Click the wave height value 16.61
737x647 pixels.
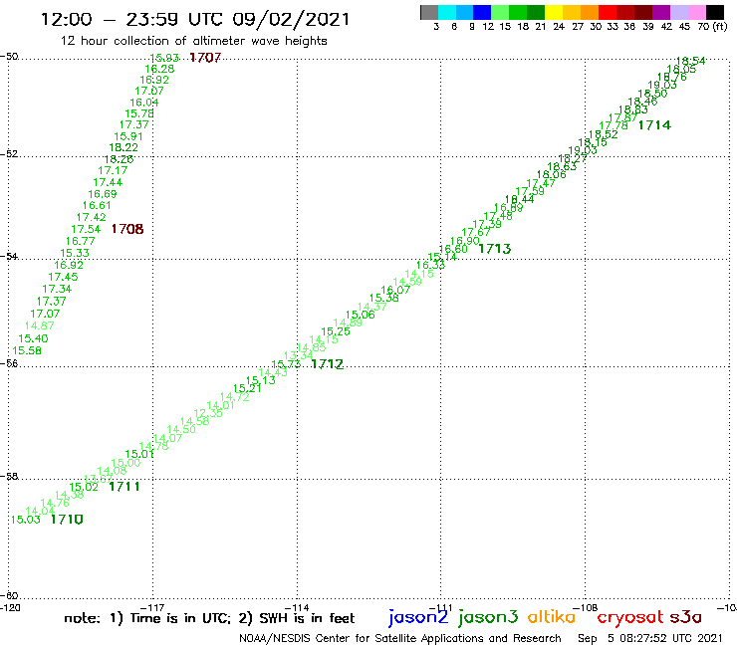coord(97,205)
